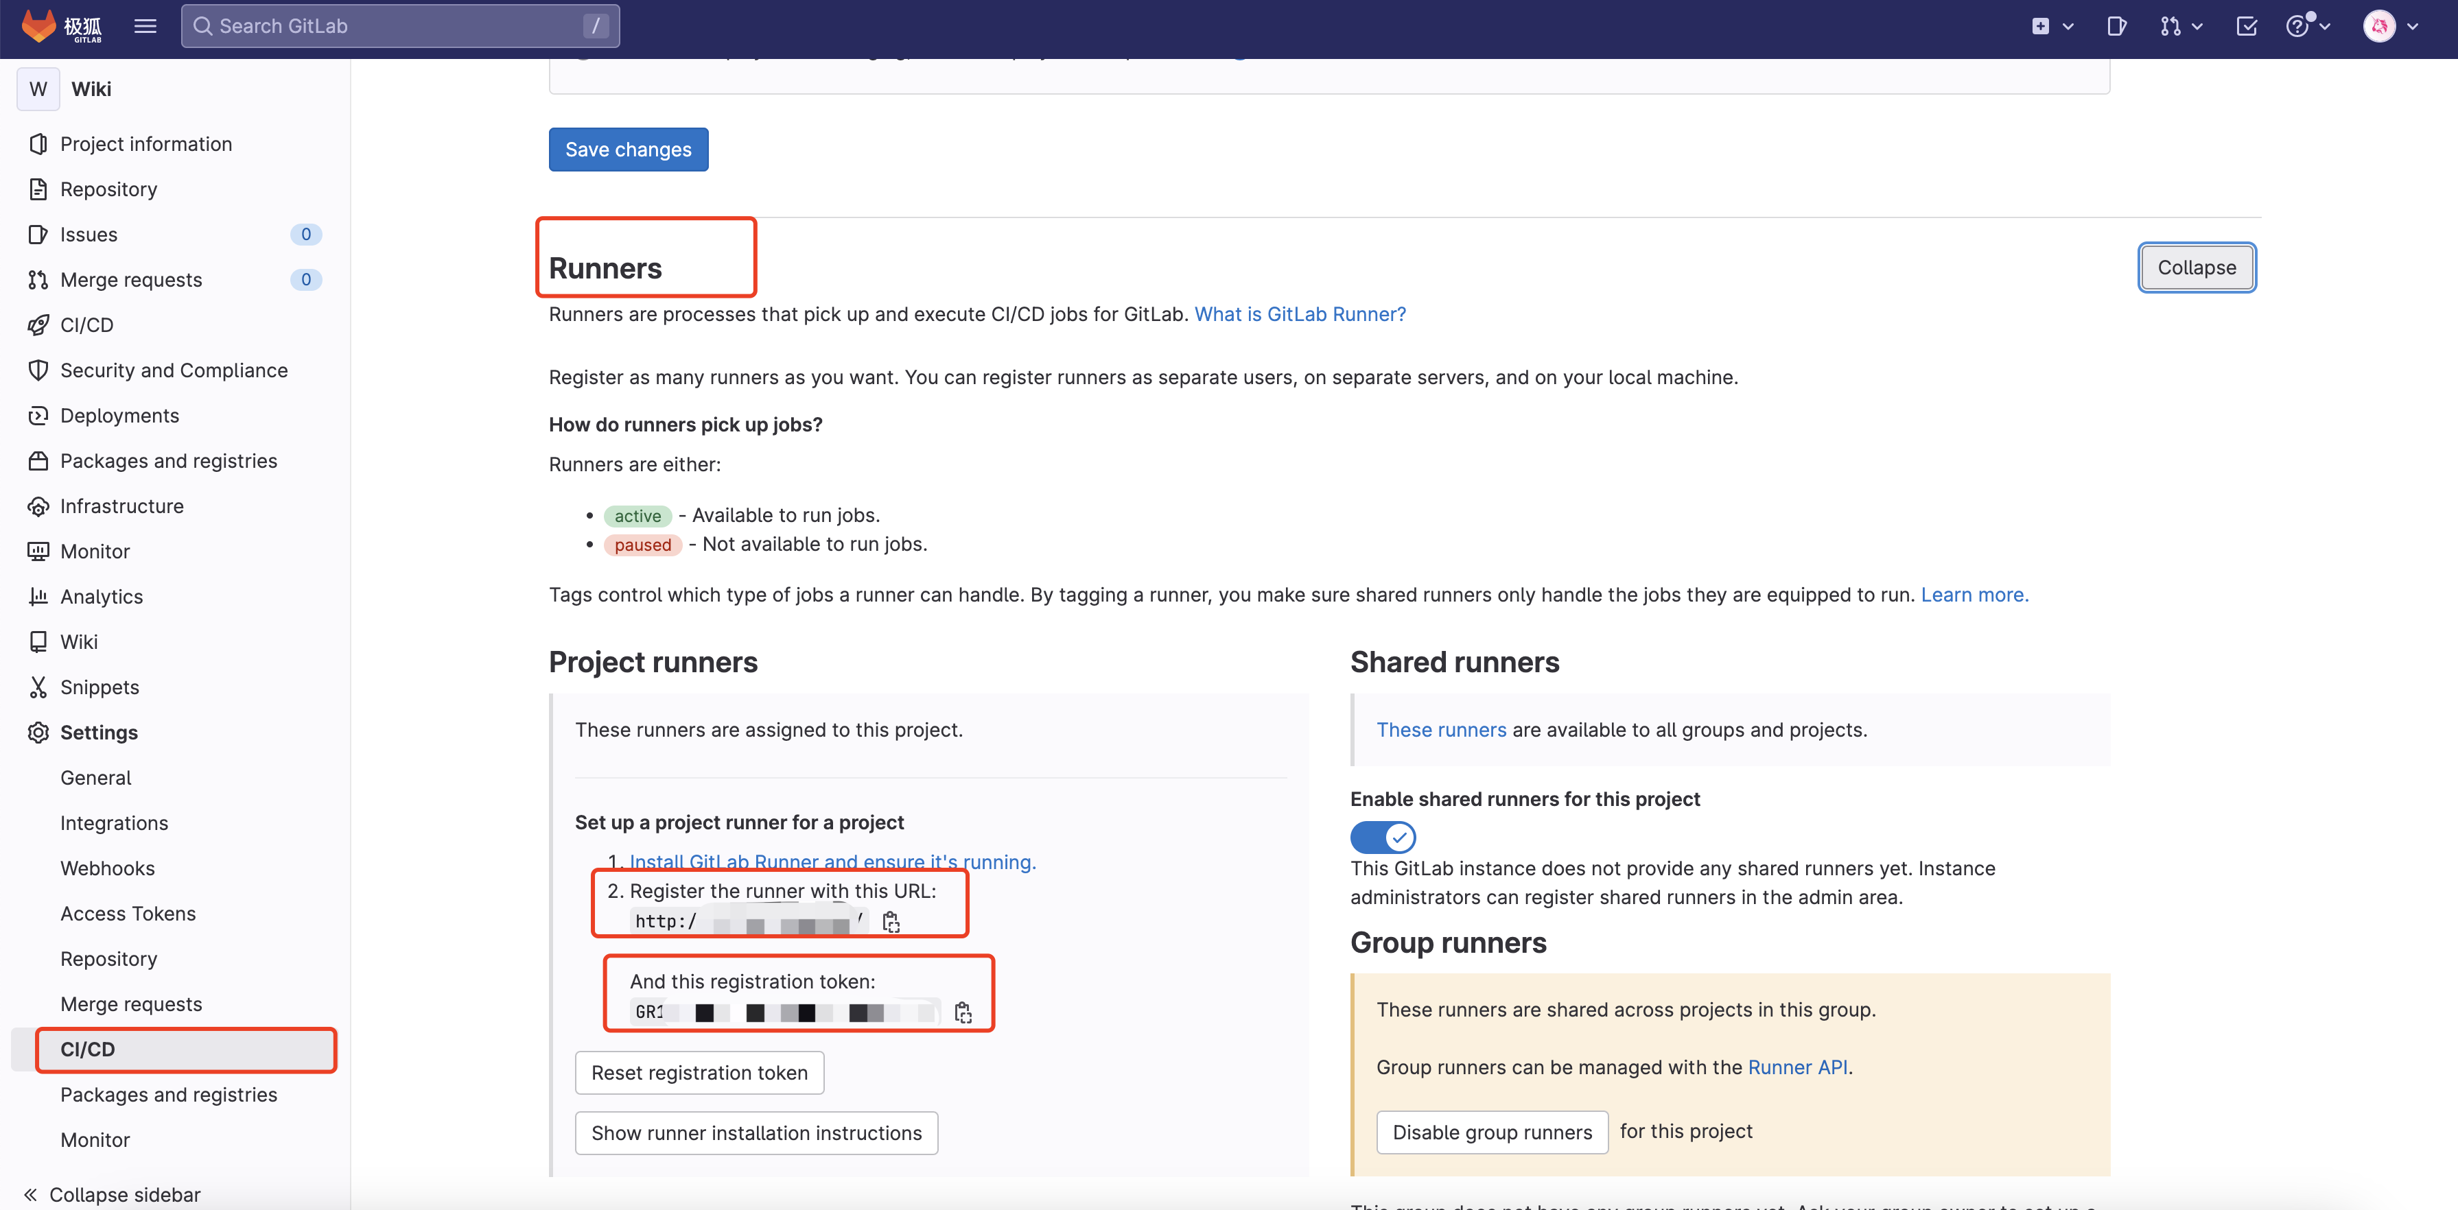Open the issues icon in top bar
The image size is (2458, 1210).
pos(2116,26)
